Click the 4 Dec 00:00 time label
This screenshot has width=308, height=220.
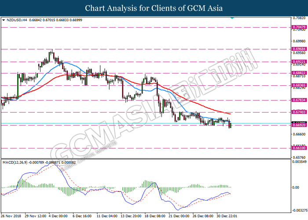[58, 216]
